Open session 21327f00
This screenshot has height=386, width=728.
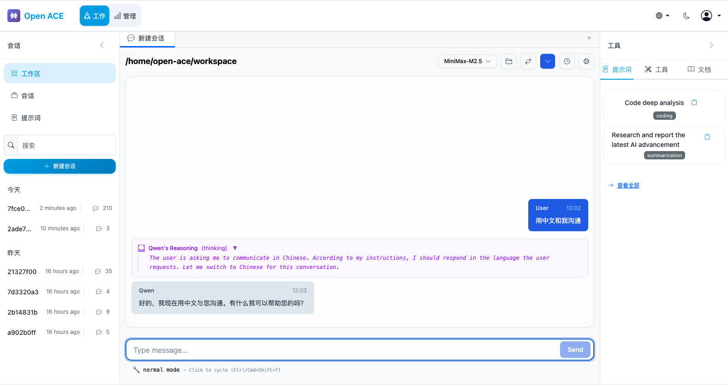[x=60, y=271]
